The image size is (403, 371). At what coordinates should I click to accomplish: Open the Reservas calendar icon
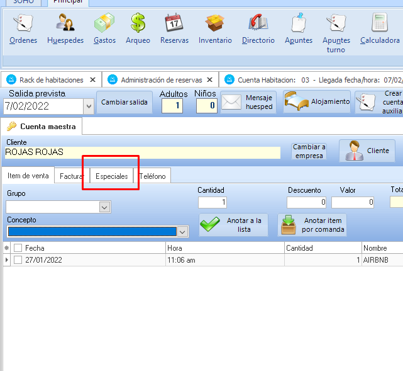(x=174, y=29)
